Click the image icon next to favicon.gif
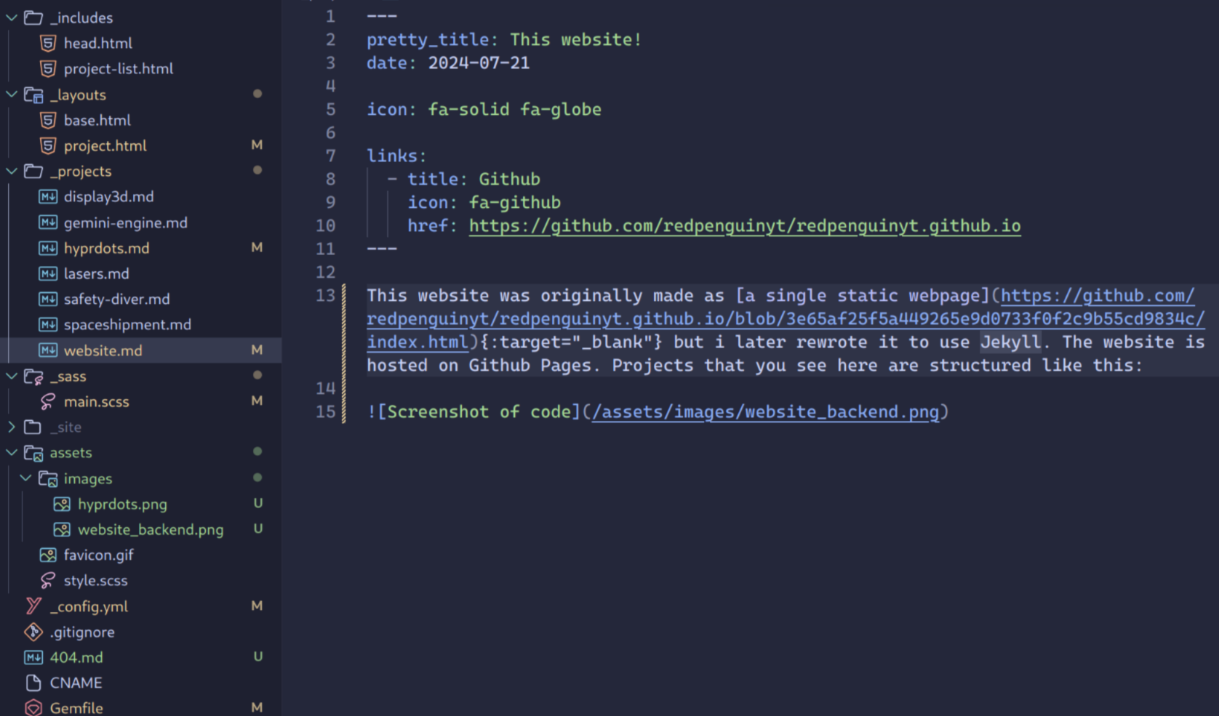Viewport: 1219px width, 716px height. (47, 555)
